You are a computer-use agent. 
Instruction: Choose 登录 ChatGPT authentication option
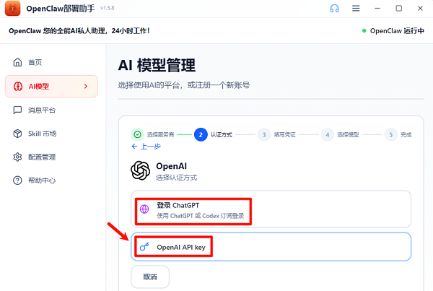271,209
